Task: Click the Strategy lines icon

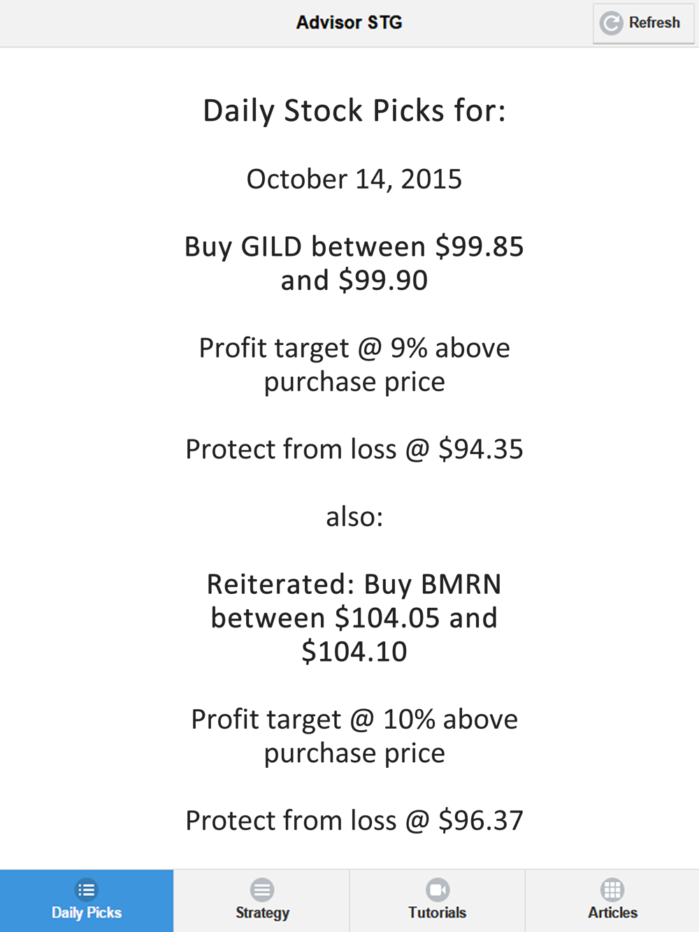Action: pos(262,889)
